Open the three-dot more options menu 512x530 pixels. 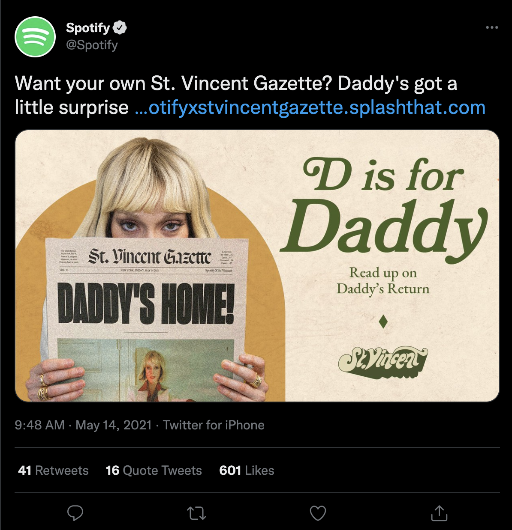491,28
